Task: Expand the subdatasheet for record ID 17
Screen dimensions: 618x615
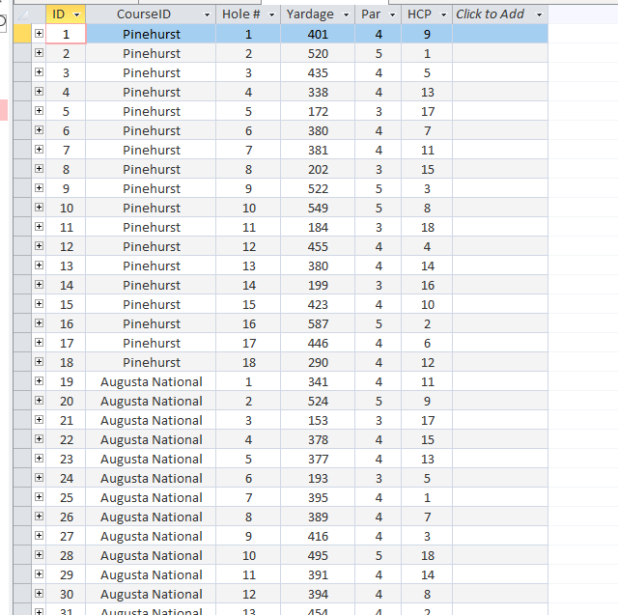Action: [x=39, y=343]
